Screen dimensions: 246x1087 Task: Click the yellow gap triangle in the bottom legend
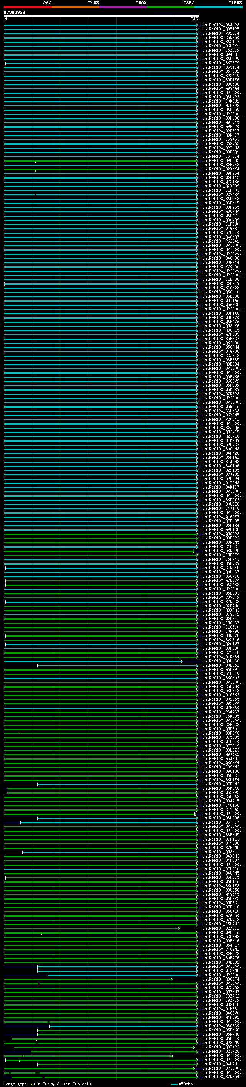32,1084
